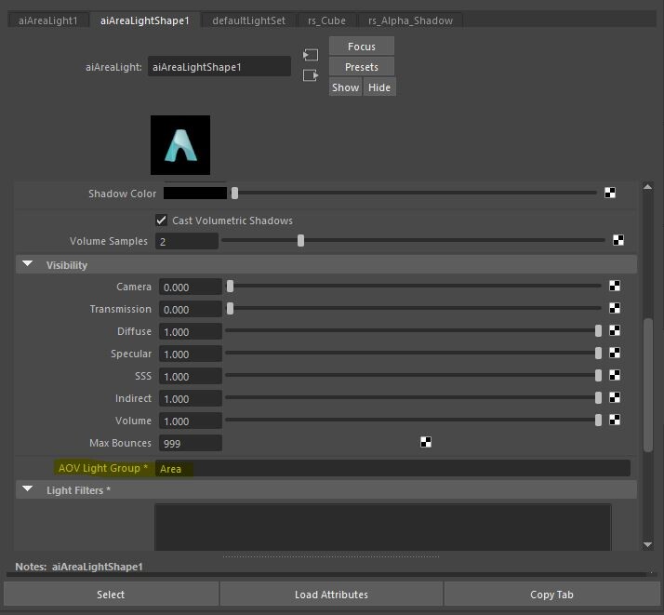Image resolution: width=664 pixels, height=615 pixels.
Task: Select the aiAreaLightShape1 tab
Action: pos(145,20)
